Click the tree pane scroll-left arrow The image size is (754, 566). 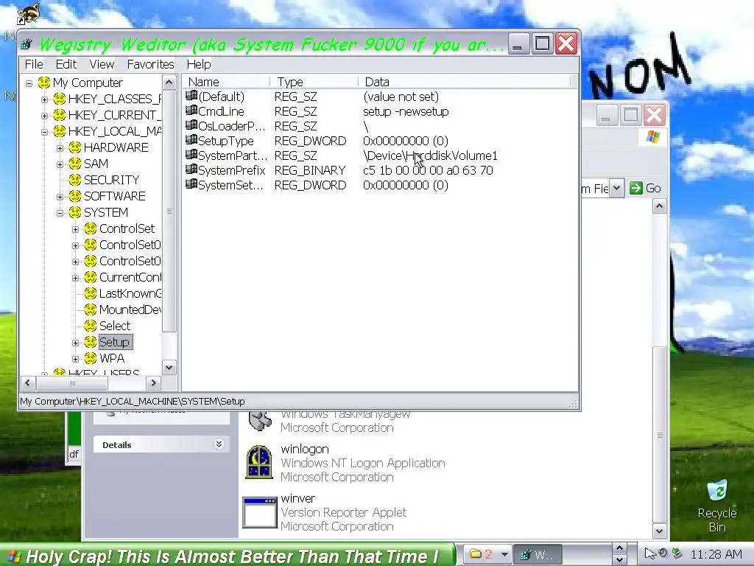click(28, 383)
